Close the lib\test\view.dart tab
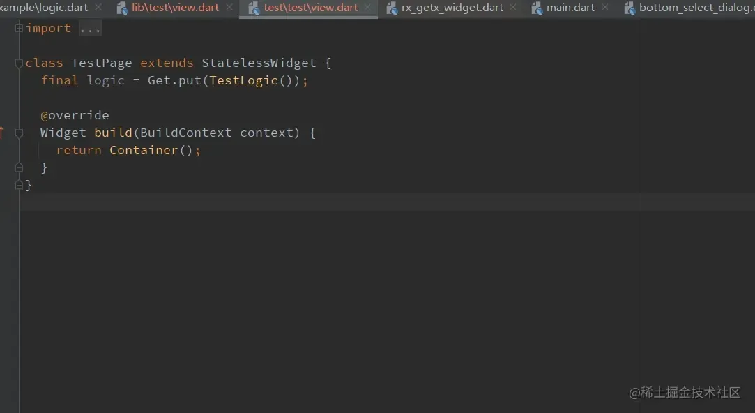Viewport: 755px width, 413px height. pyautogui.click(x=229, y=7)
